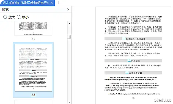173x104 pixels.
Task: Click the 放大 zoom in label
Action: pos(12,17)
